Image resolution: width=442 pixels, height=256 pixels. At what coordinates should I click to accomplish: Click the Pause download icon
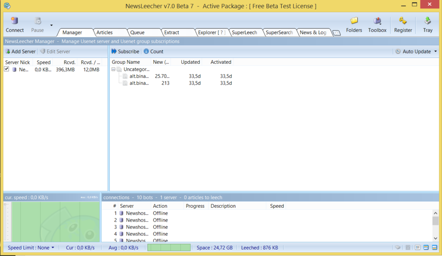tap(38, 21)
